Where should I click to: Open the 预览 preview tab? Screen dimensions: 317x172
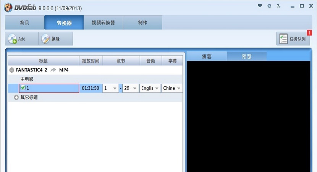click(247, 56)
